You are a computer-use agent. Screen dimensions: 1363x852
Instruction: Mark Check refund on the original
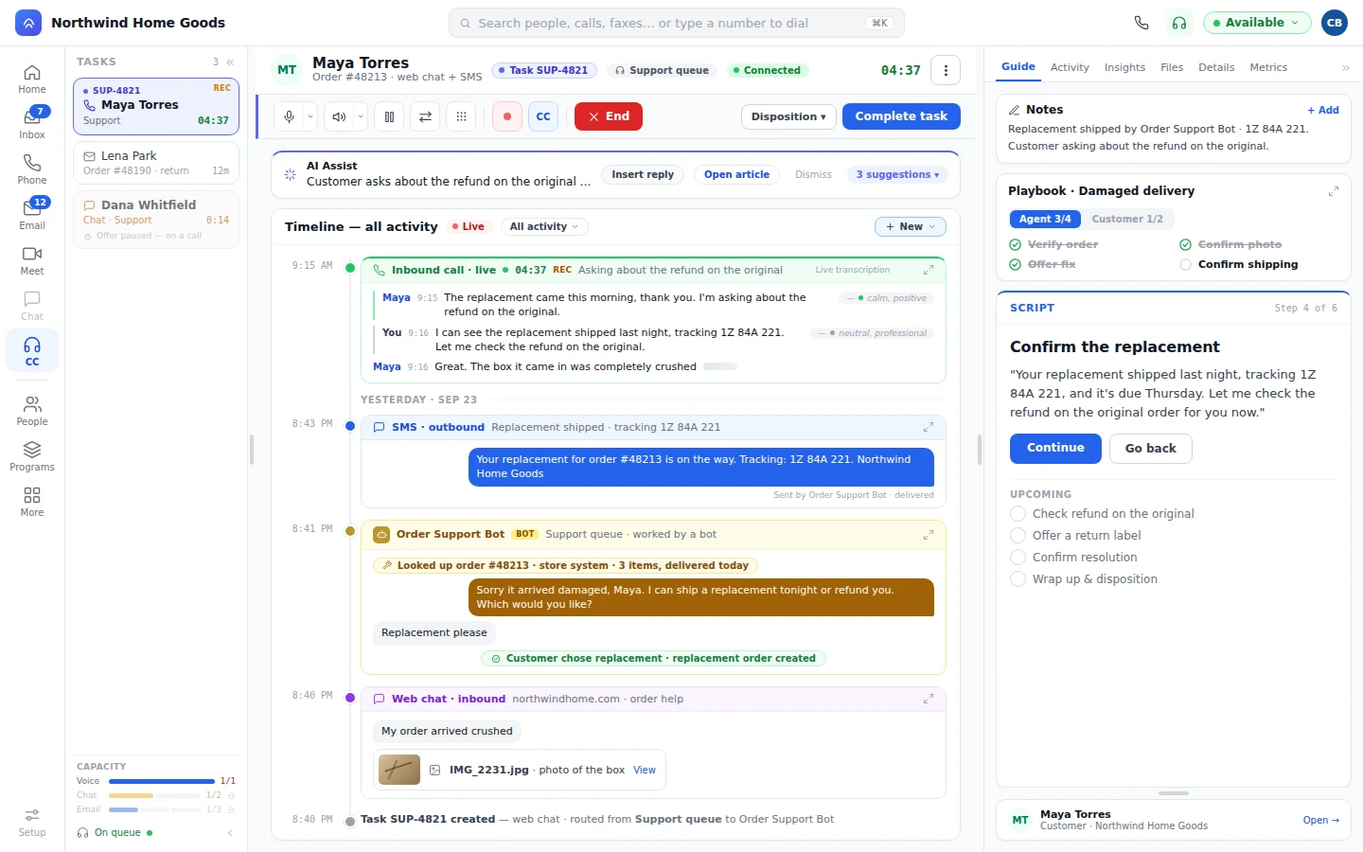coord(1018,513)
